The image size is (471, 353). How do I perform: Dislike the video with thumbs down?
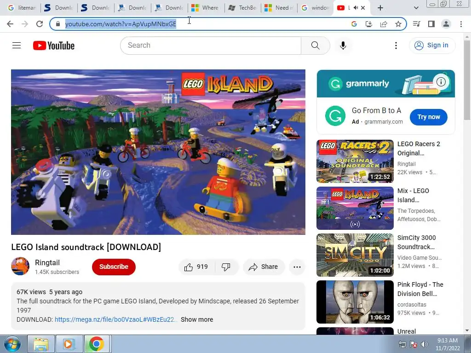(x=226, y=267)
